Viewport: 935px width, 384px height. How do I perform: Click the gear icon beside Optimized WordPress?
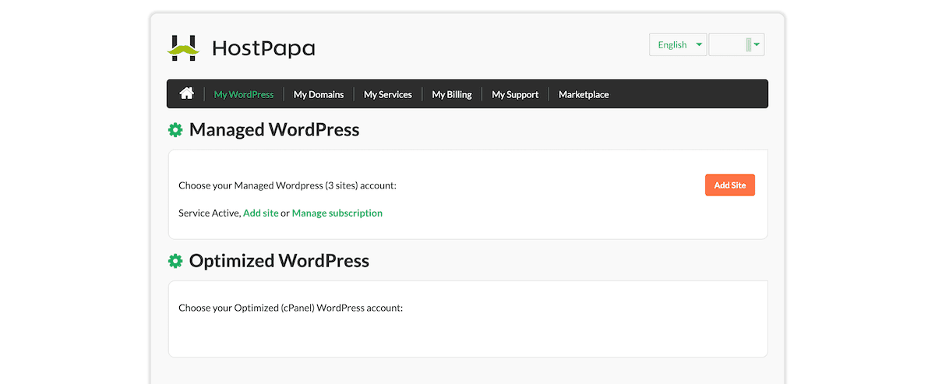[175, 261]
